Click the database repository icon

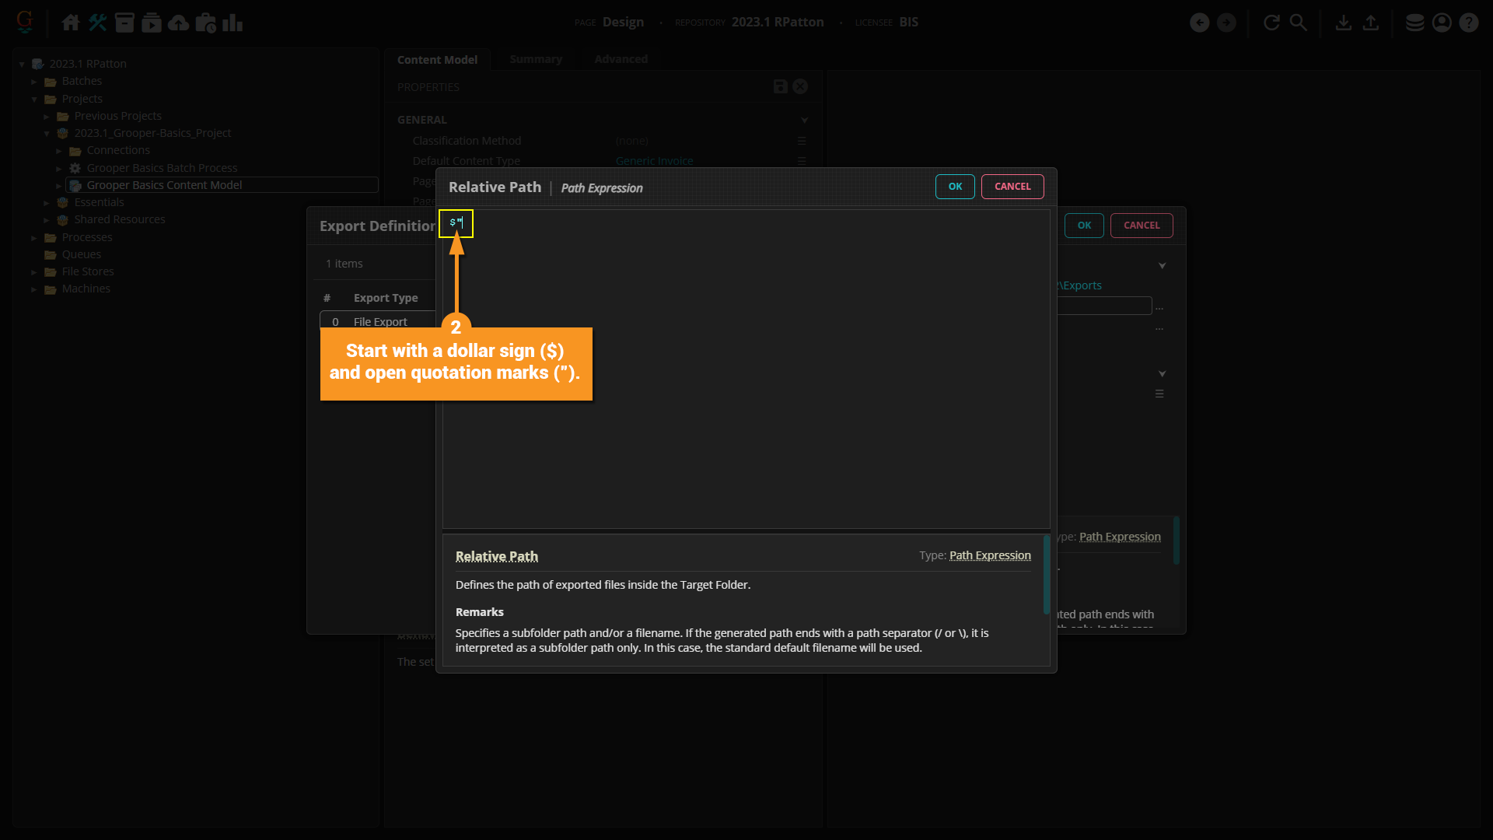click(1414, 23)
